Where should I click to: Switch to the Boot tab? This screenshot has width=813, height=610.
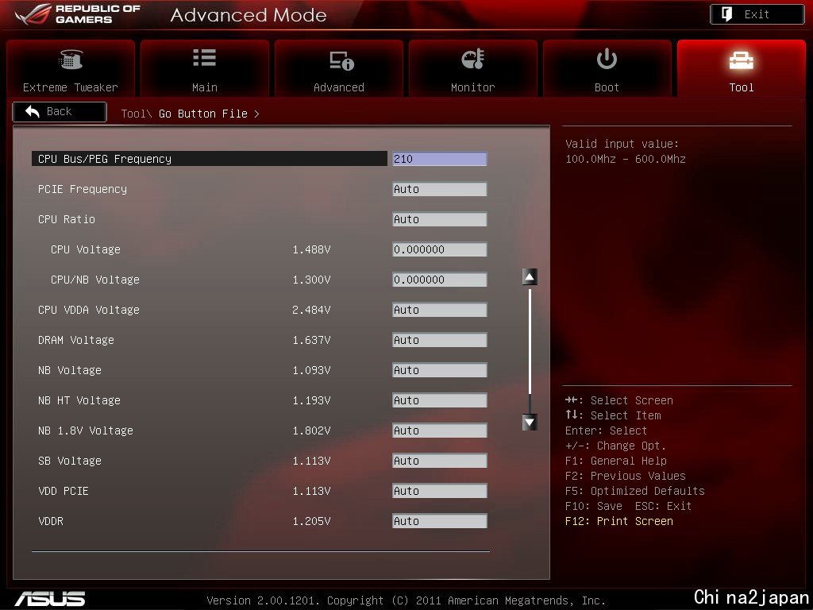pyautogui.click(x=607, y=68)
